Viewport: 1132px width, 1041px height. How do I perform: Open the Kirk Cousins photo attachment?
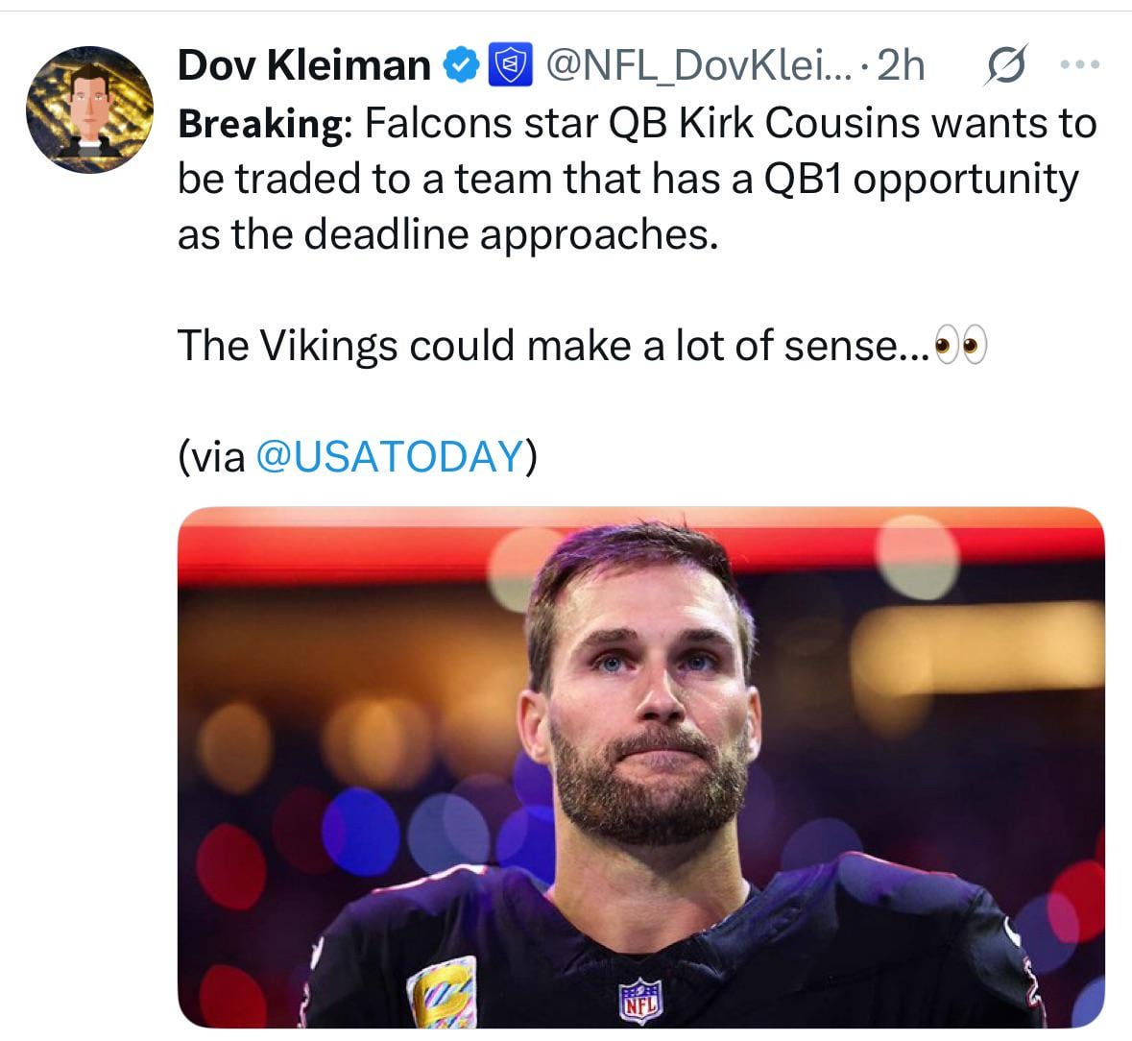(x=640, y=768)
